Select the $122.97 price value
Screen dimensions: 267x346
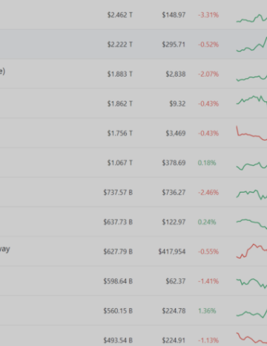tap(174, 222)
